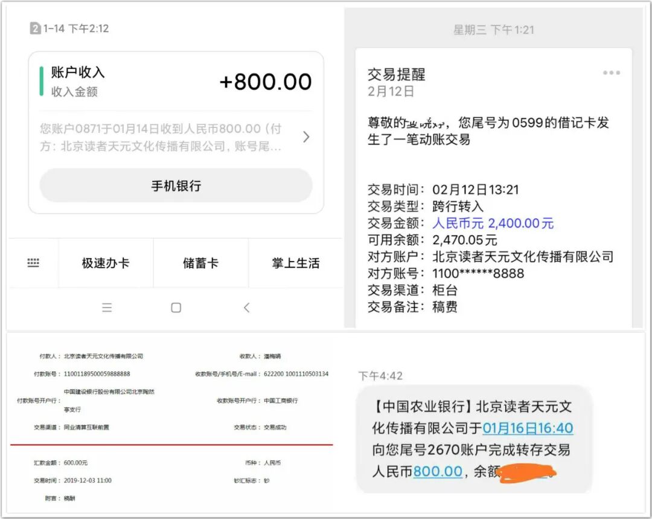
Task: Select 交易渠道 同业清算互联前置 value
Action: click(86, 427)
